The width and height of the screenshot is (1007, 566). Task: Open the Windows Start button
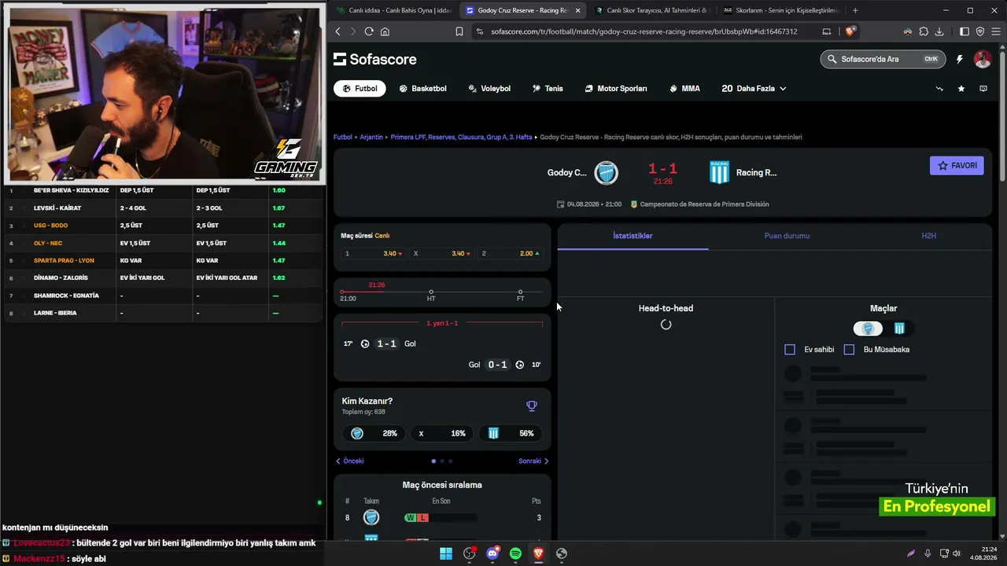coord(446,553)
